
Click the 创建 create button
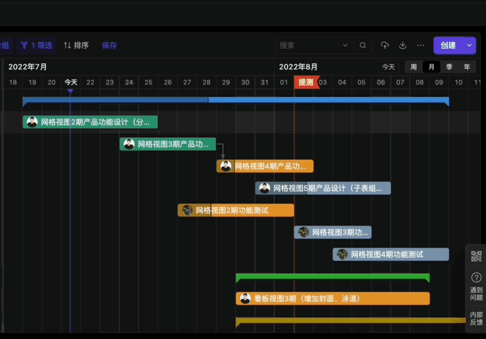coord(448,46)
